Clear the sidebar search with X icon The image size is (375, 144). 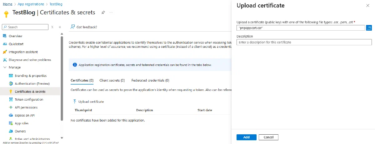52,27
